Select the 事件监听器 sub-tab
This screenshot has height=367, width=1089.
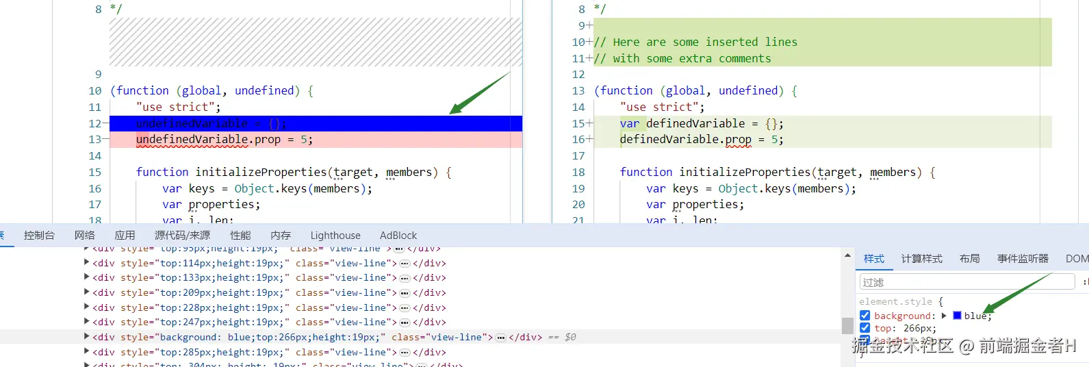pos(1023,258)
